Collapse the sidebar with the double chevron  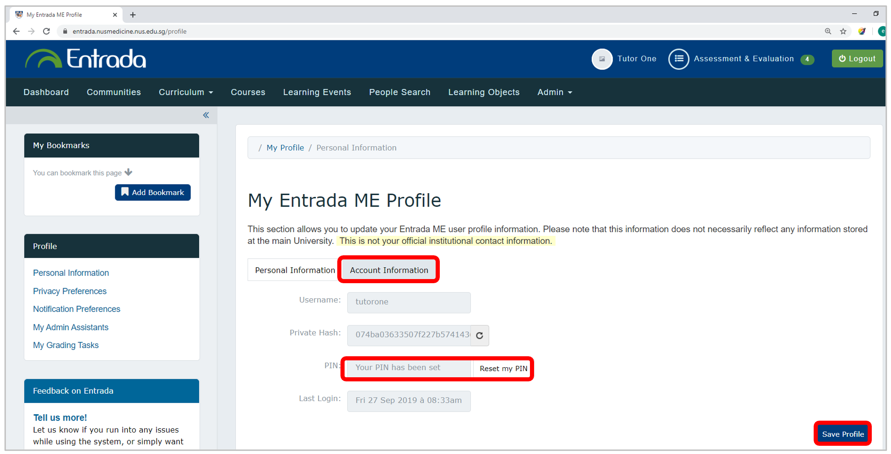[x=206, y=115]
